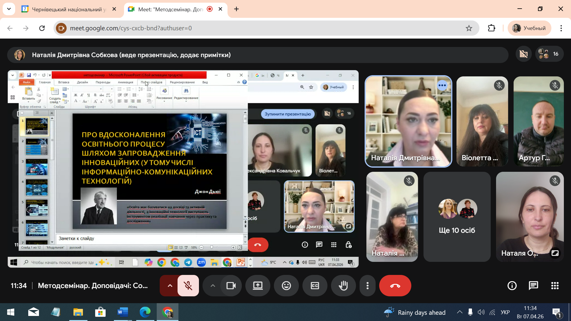Select Артур Г.'s video tile
571x321 pixels.
(x=539, y=121)
